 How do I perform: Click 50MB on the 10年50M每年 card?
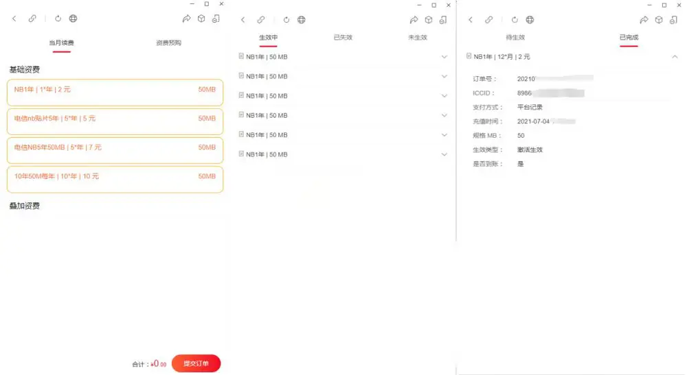click(x=207, y=176)
